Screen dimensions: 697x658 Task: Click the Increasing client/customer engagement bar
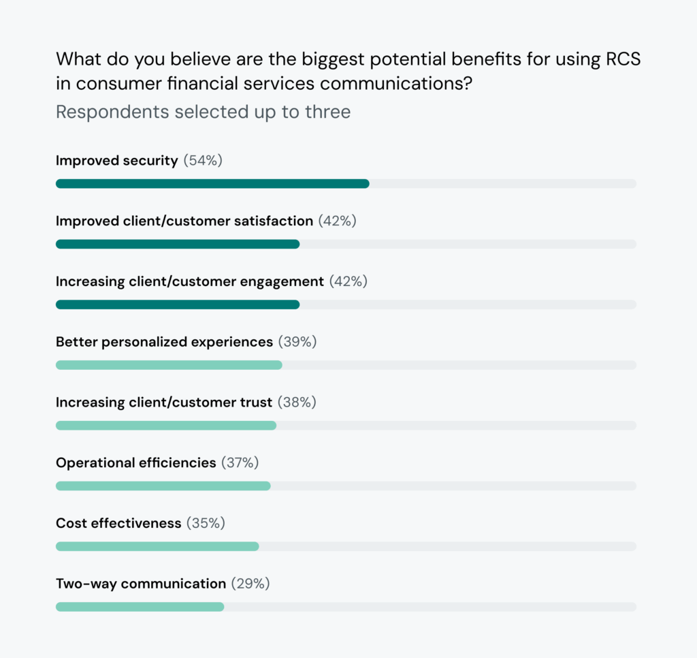(x=346, y=304)
